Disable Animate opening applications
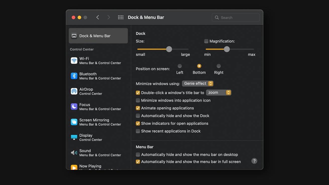The image size is (329, 185). (x=138, y=108)
